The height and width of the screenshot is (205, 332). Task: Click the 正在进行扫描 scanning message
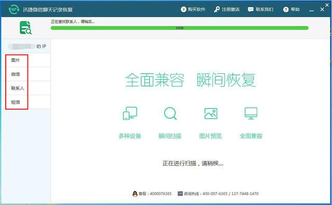[x=193, y=163]
